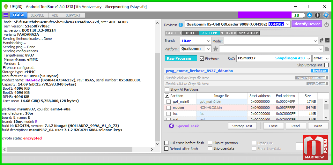Viewport: 333px width, 165px height.
Task: Click the Raw Program button
Action: click(181, 58)
